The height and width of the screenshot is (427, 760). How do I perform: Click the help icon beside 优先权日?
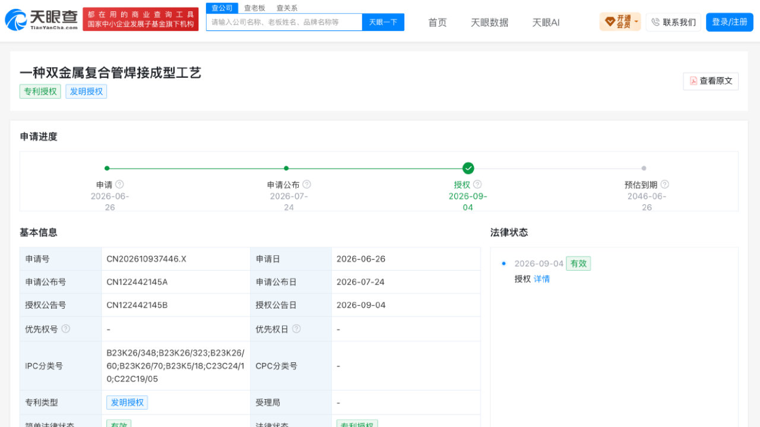[296, 328]
